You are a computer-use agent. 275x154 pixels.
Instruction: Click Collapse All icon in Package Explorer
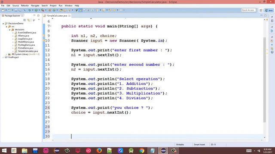[24, 20]
